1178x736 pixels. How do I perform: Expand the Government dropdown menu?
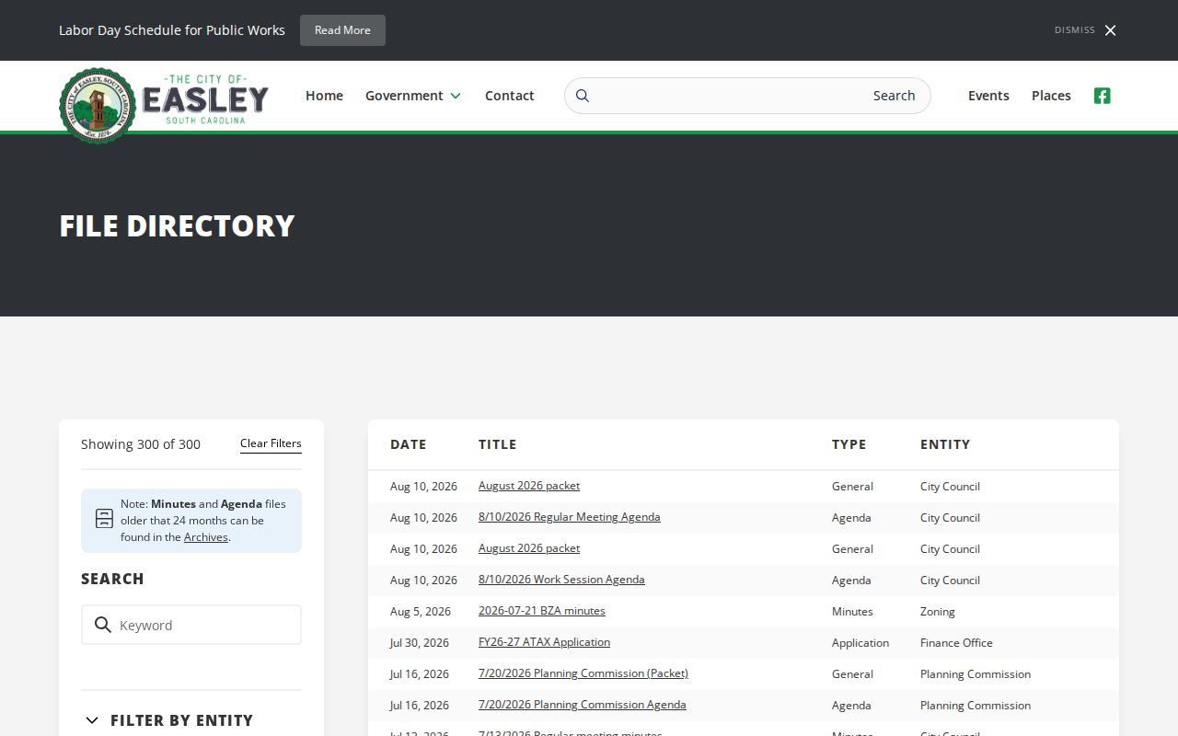point(413,96)
